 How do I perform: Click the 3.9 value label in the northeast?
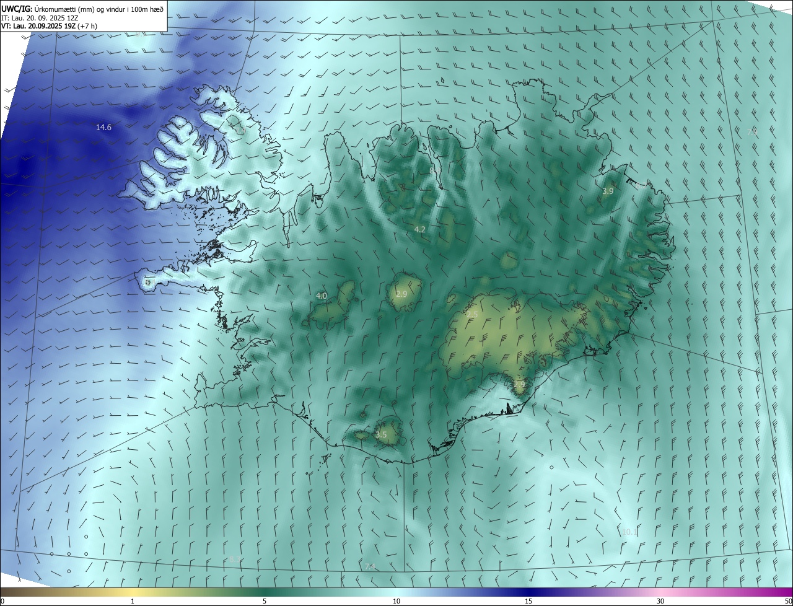tap(608, 191)
